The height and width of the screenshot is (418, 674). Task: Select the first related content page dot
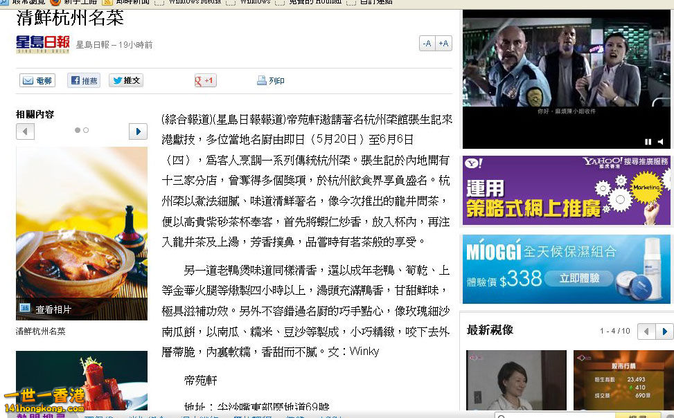click(78, 130)
